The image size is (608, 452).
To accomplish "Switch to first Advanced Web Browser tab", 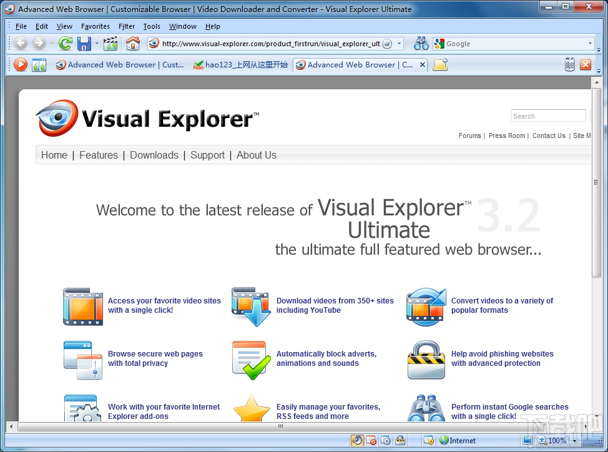I will pyautogui.click(x=120, y=65).
